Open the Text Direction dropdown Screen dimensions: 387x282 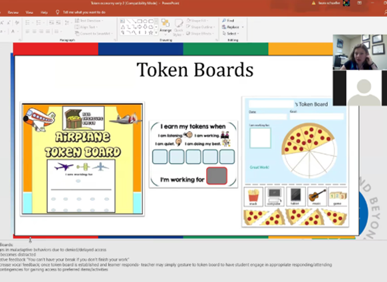pos(89,21)
